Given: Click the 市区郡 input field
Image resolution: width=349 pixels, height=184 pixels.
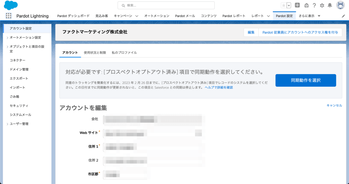Looking at the screenshot, I should click(125, 174).
